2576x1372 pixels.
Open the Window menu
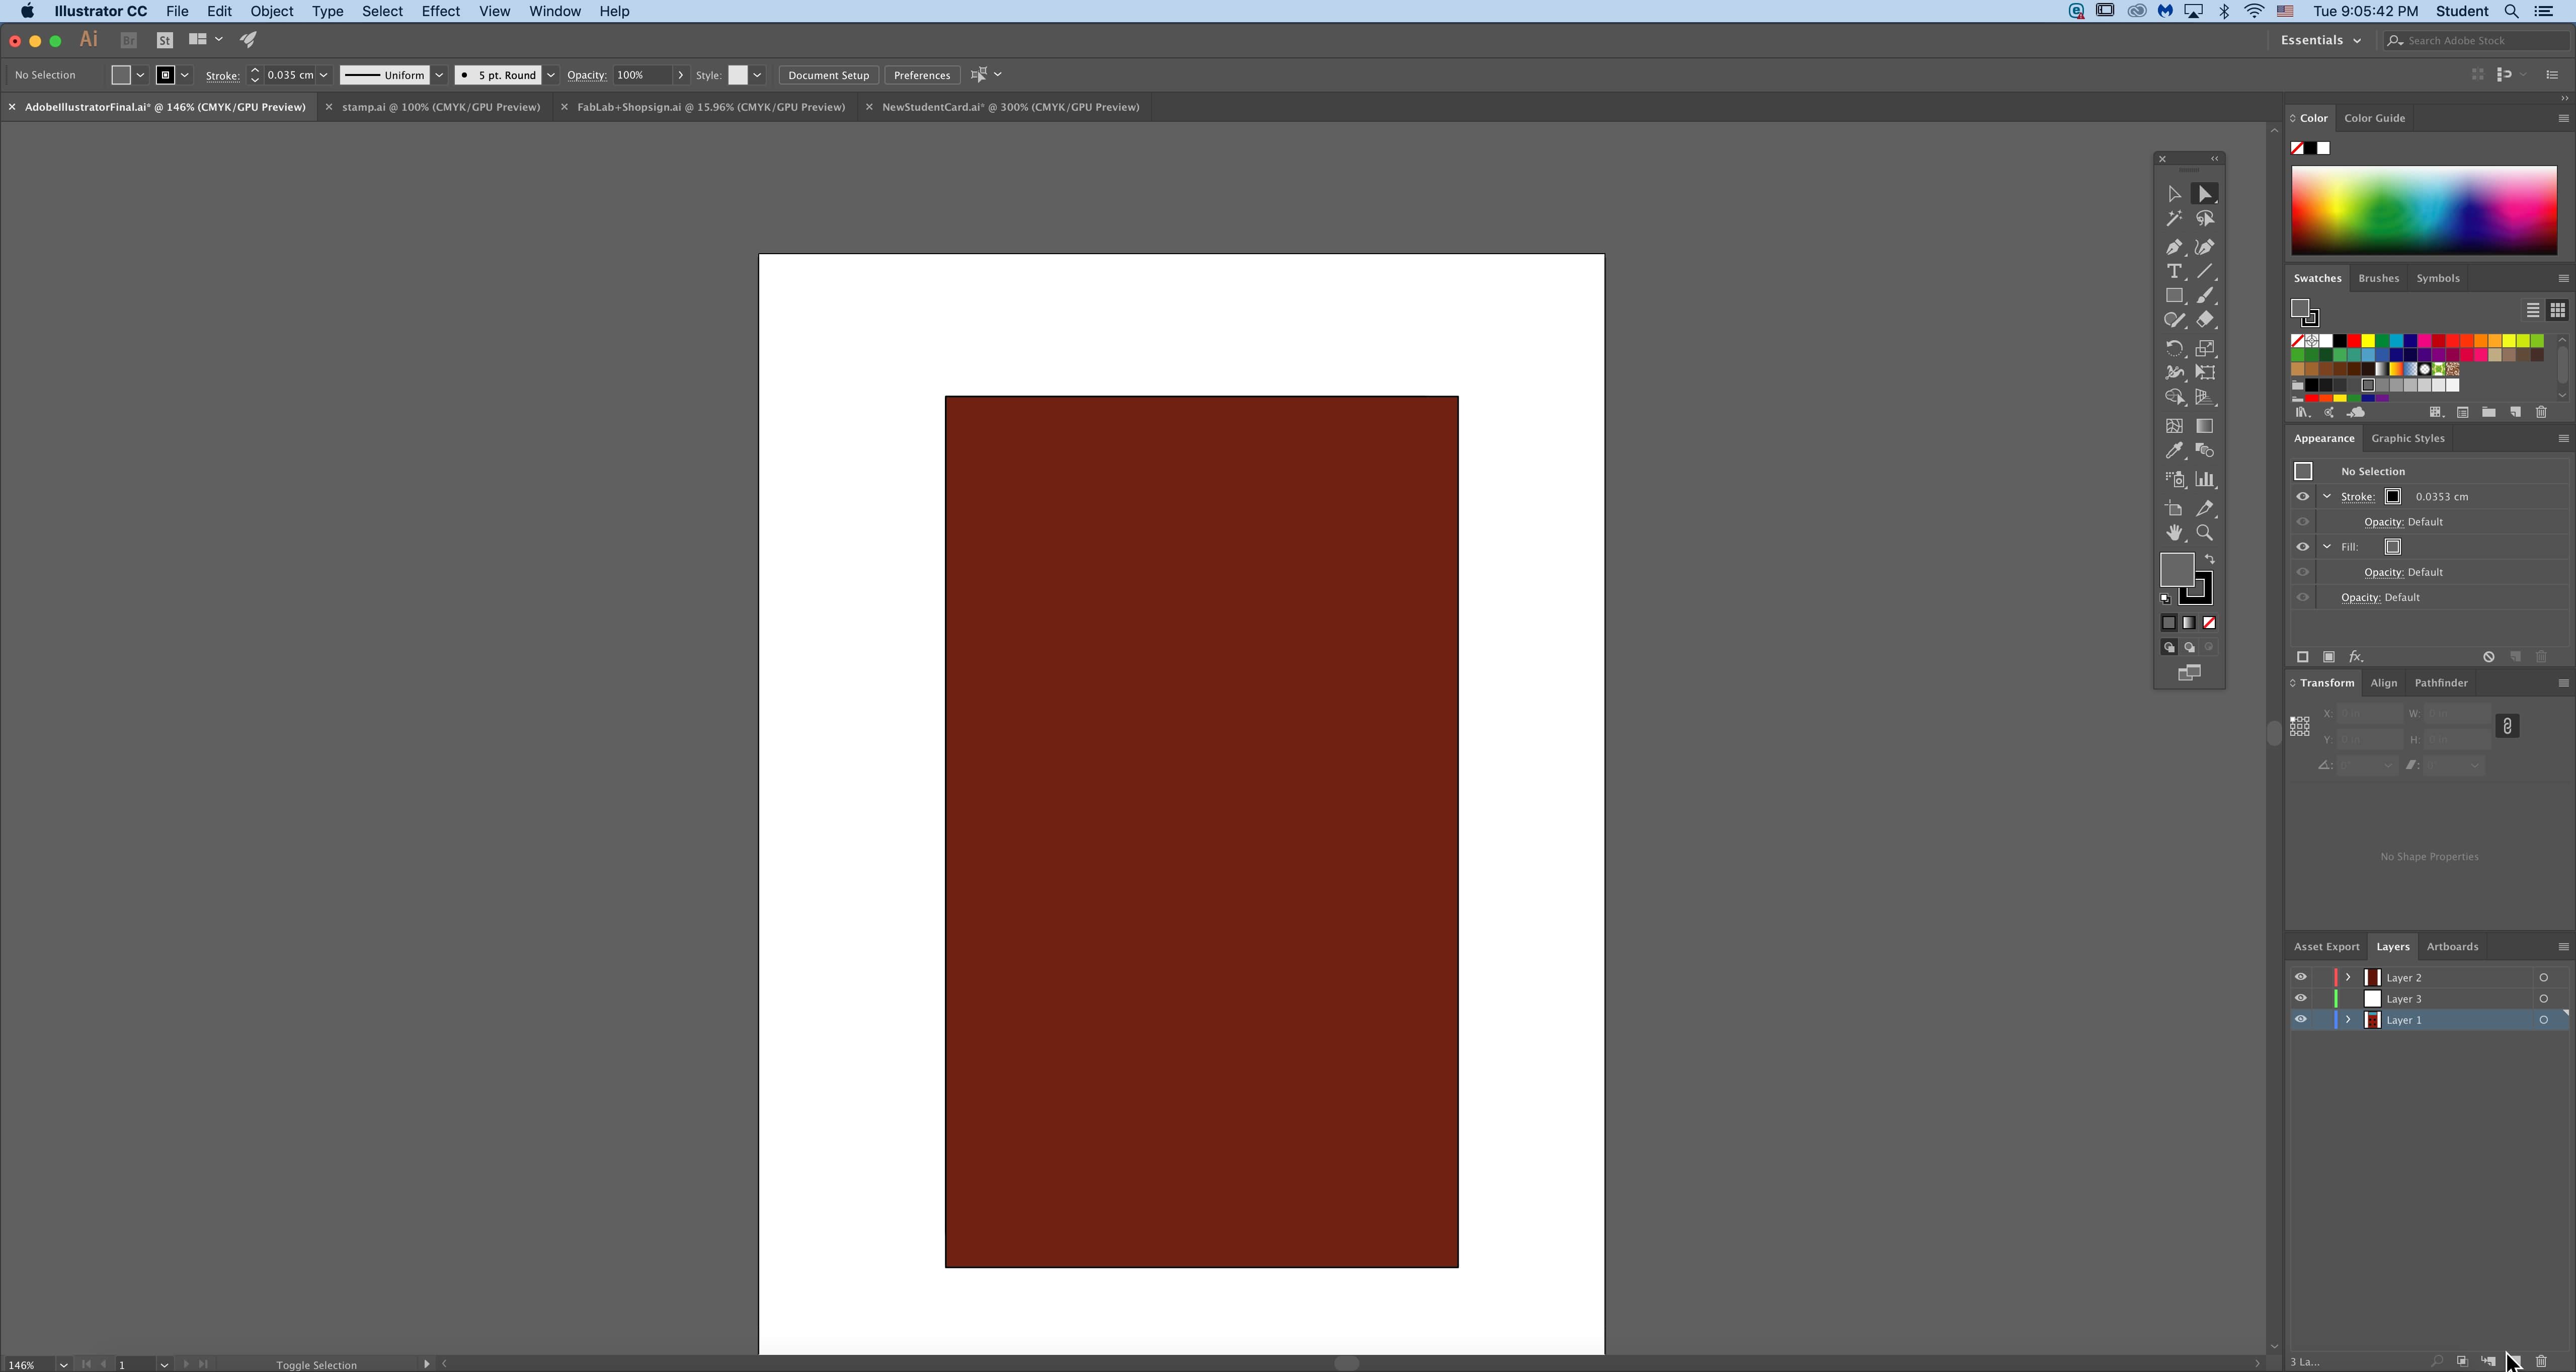pos(555,11)
